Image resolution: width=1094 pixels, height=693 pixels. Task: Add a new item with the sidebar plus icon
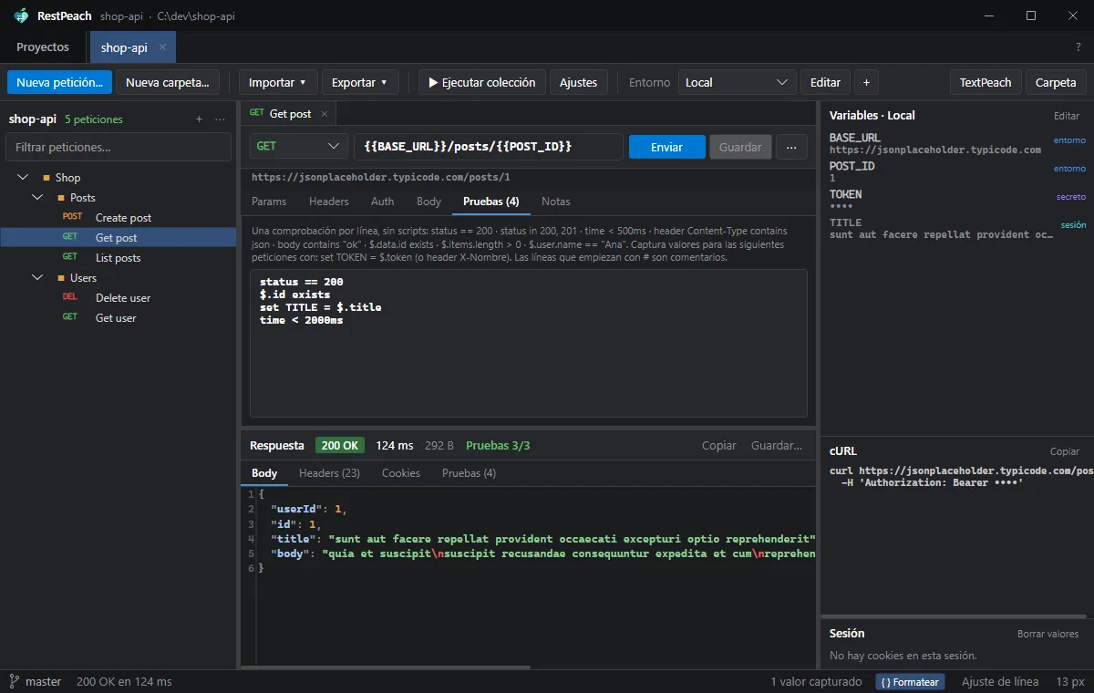[x=200, y=119]
